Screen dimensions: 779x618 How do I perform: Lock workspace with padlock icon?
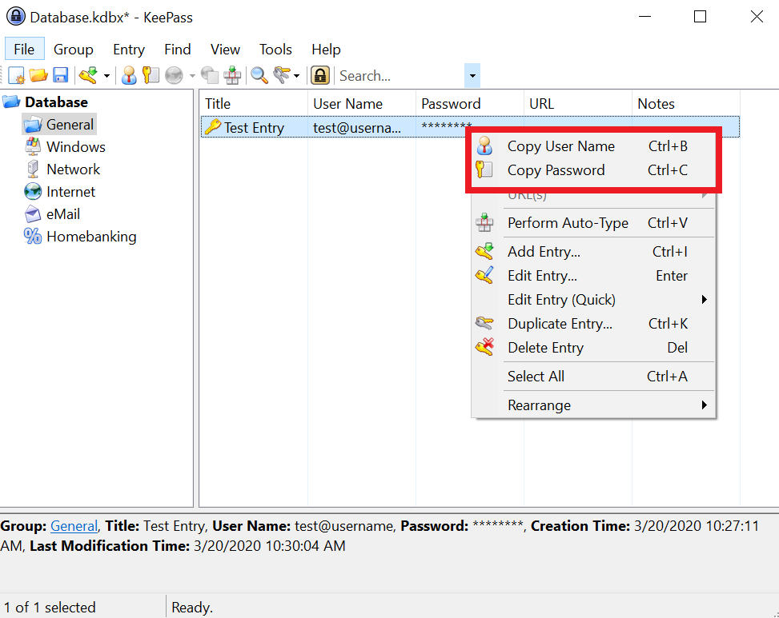click(x=320, y=76)
